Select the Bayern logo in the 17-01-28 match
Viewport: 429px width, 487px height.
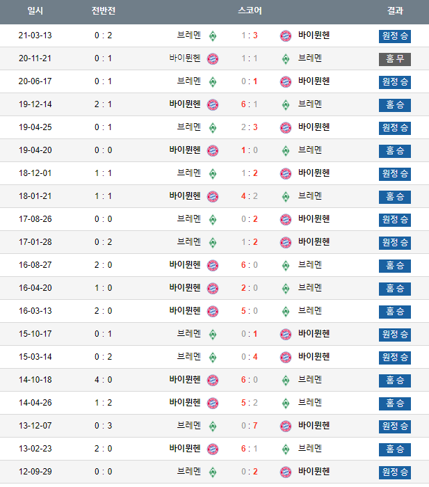coord(285,242)
